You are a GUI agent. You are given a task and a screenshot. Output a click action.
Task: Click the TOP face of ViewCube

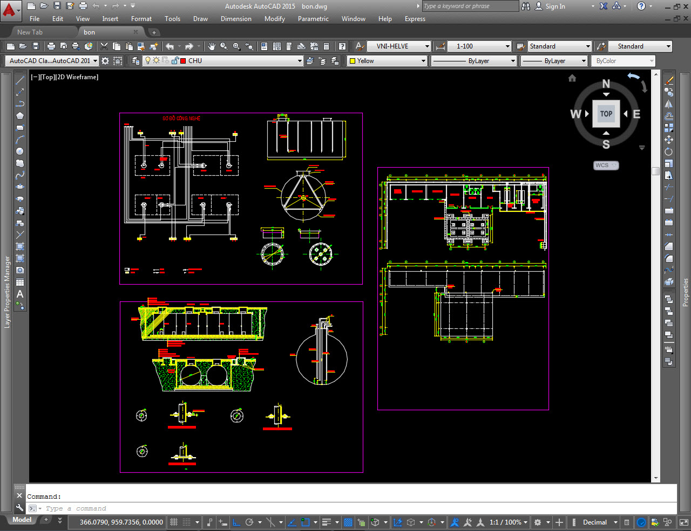coord(606,114)
